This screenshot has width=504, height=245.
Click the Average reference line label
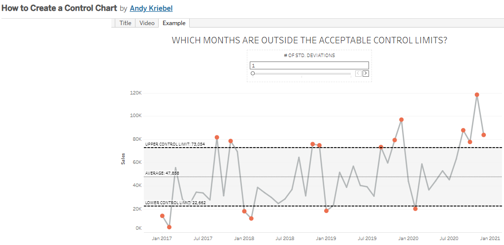click(162, 173)
